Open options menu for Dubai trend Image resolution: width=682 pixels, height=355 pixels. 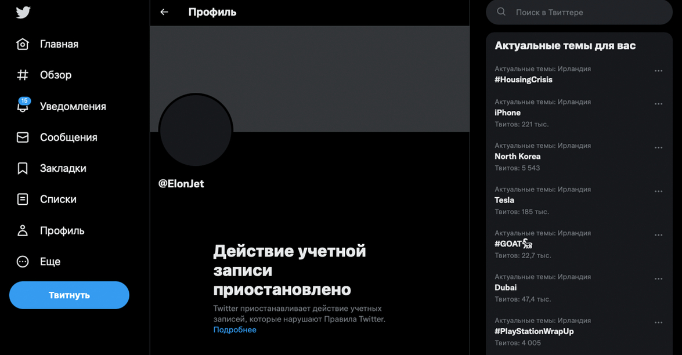(x=659, y=279)
